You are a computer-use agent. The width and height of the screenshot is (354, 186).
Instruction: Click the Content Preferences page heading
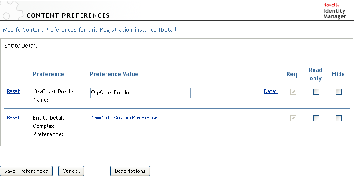click(68, 15)
